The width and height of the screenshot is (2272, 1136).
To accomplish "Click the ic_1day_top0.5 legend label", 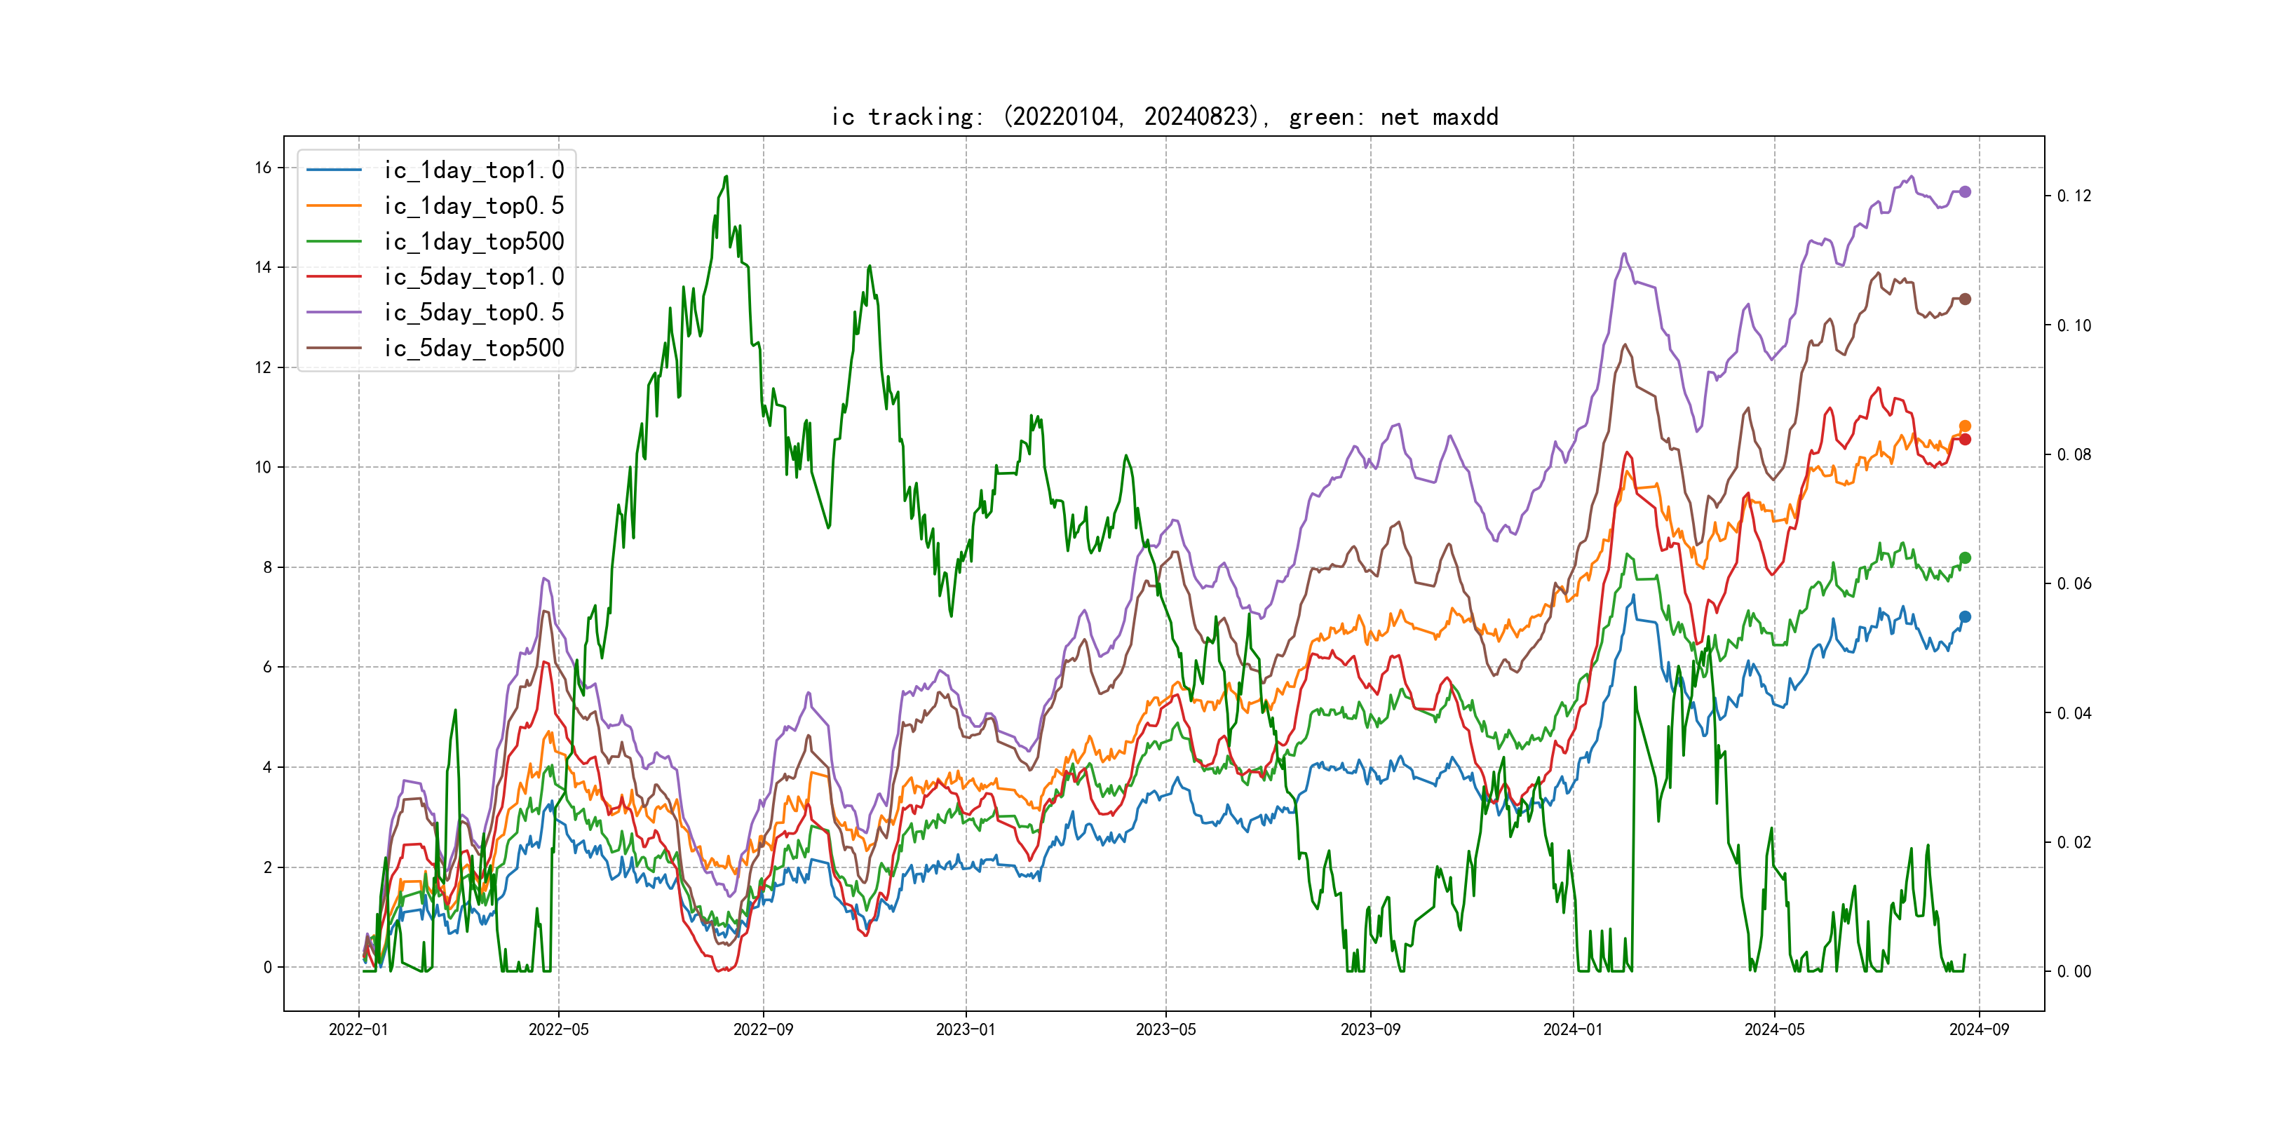I will (x=473, y=205).
